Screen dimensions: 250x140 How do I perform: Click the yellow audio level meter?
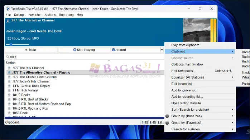pyautogui.click(x=213, y=30)
